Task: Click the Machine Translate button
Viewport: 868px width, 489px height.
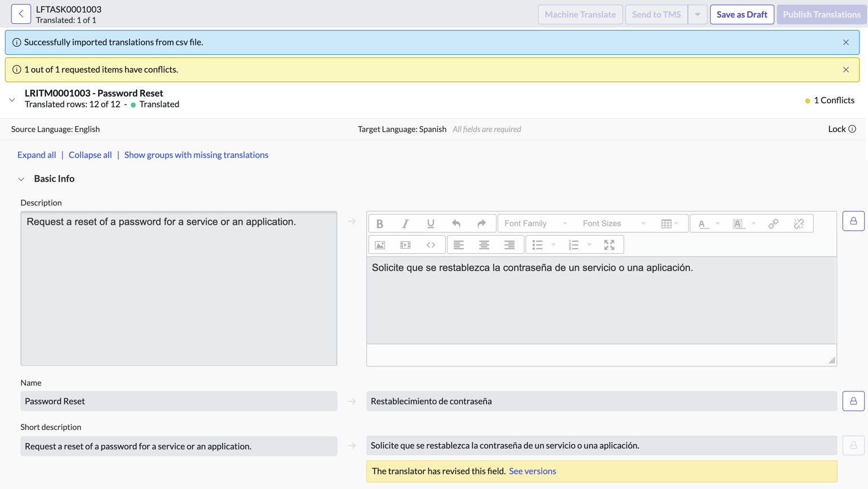Action: [x=580, y=15]
